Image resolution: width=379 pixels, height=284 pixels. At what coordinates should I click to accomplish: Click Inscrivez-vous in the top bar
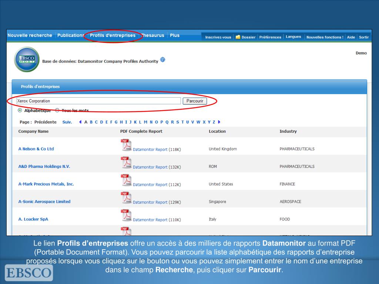click(218, 37)
